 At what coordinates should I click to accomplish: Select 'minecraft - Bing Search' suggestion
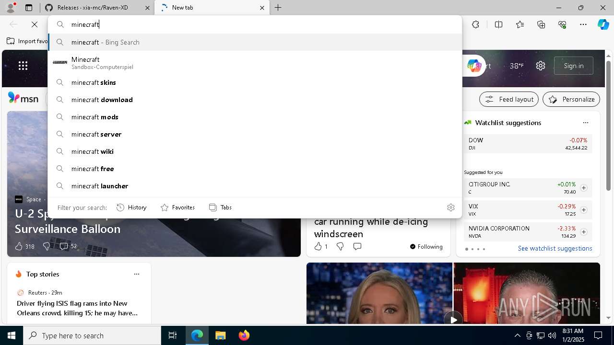coord(255,42)
